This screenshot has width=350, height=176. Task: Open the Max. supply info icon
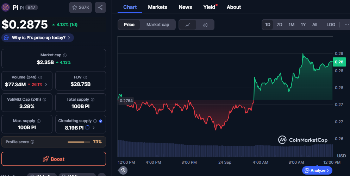[x=39, y=121]
